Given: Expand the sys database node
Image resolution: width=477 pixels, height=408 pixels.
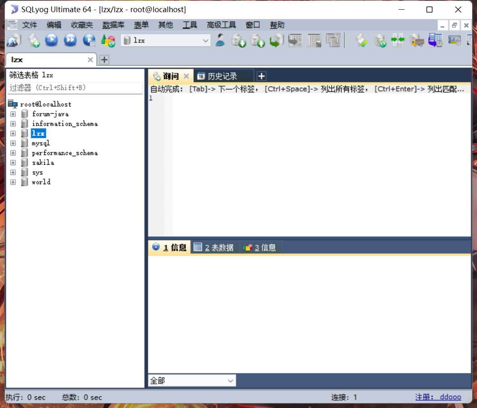Looking at the screenshot, I should click(13, 172).
